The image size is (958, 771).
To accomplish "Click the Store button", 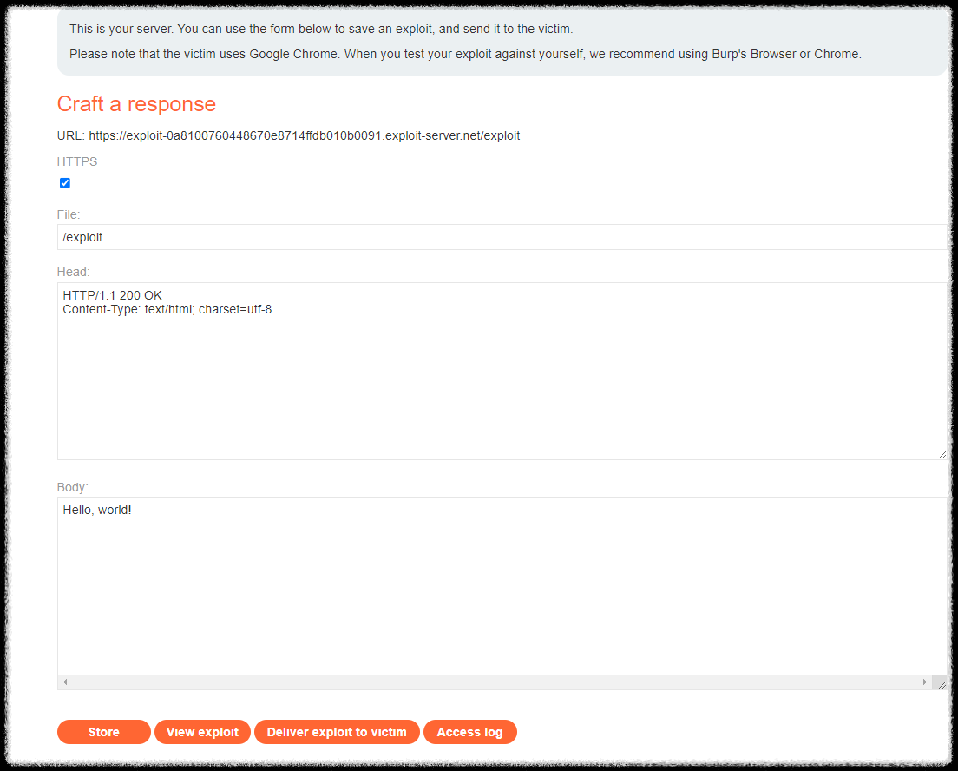I will click(104, 732).
